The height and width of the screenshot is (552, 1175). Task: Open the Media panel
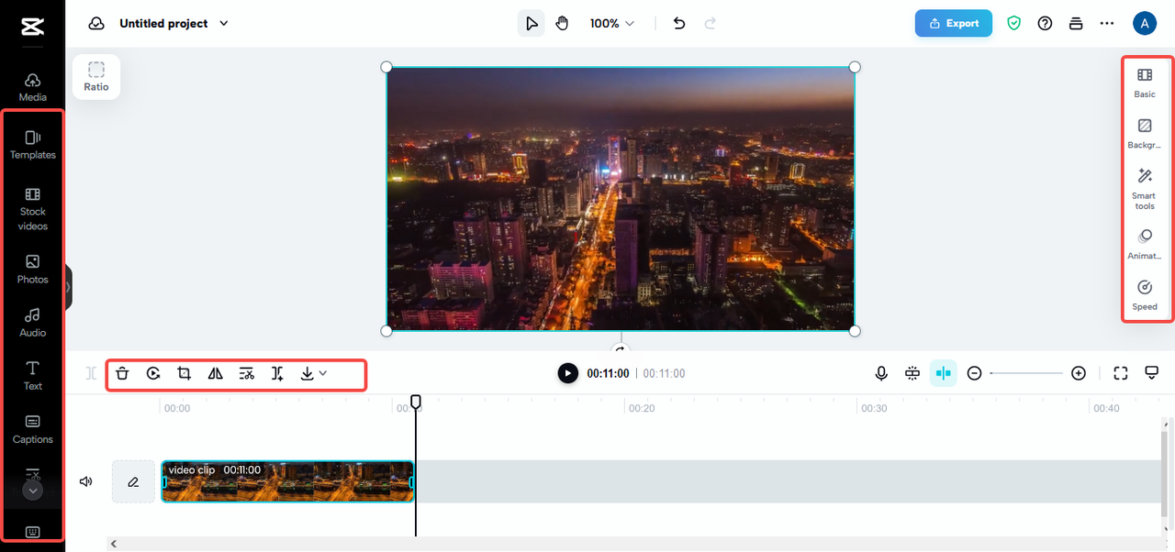[x=32, y=87]
